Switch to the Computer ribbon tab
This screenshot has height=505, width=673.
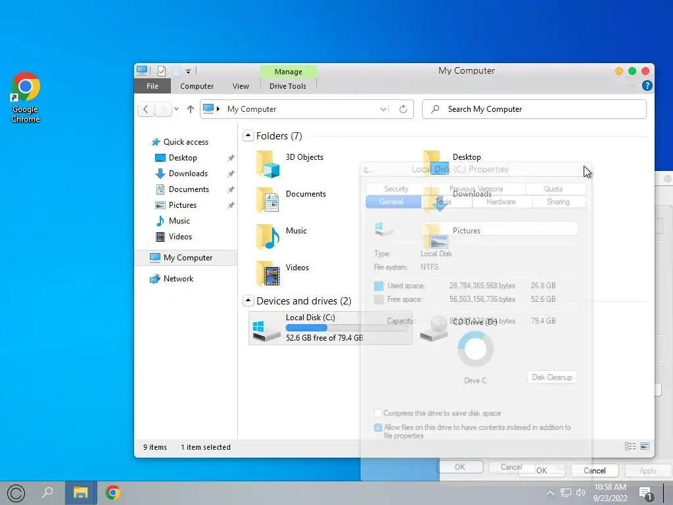(x=197, y=86)
